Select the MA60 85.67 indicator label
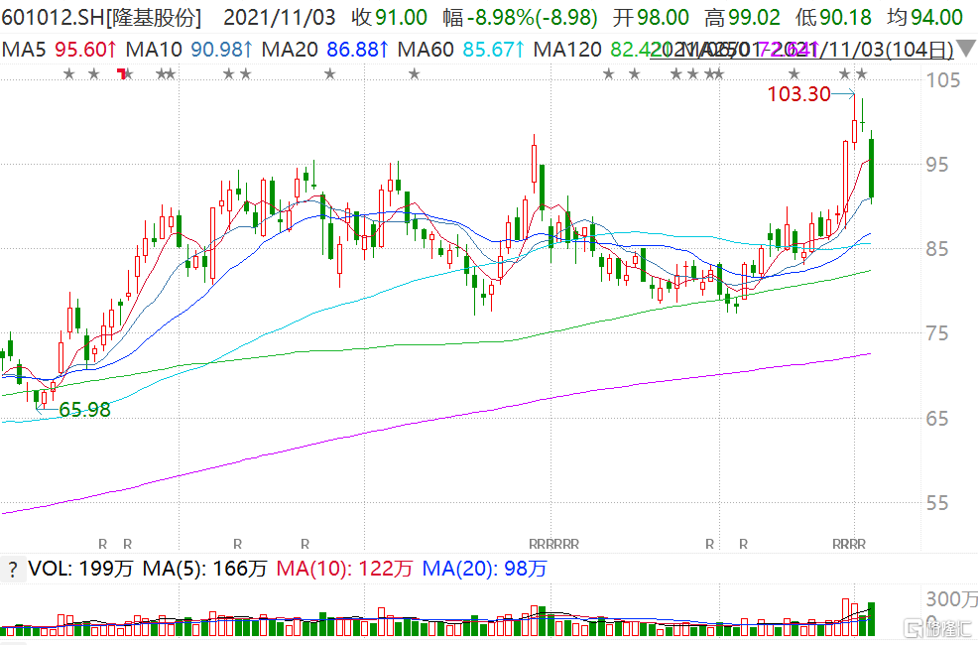Screen dimensions: 978x645 pyautogui.click(x=460, y=49)
